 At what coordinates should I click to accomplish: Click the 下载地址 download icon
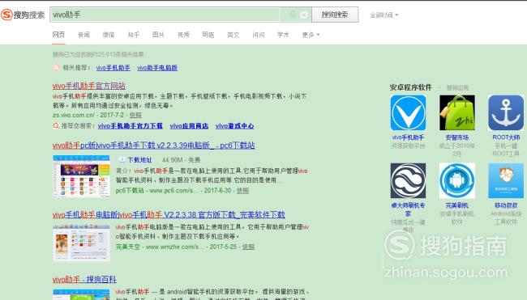tap(122, 160)
